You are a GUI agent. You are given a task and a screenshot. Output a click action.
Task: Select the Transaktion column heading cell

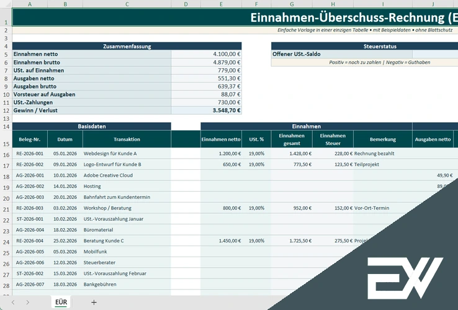pyautogui.click(x=127, y=139)
